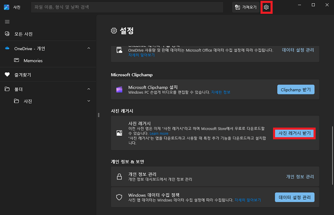334x215 pixels.
Task: Close the Photos window
Action: pos(327,5)
